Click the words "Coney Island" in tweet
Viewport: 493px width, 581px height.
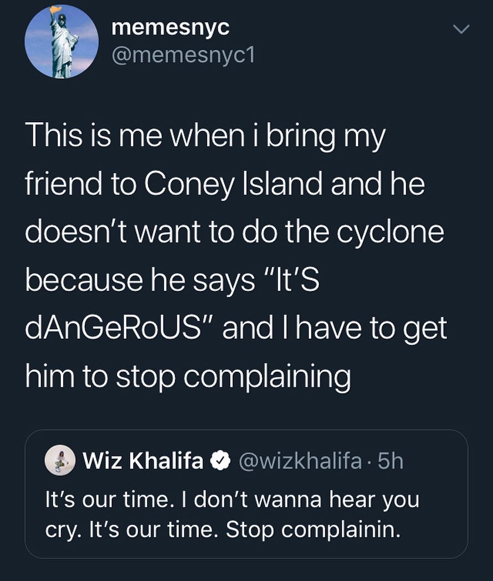pyautogui.click(x=234, y=184)
